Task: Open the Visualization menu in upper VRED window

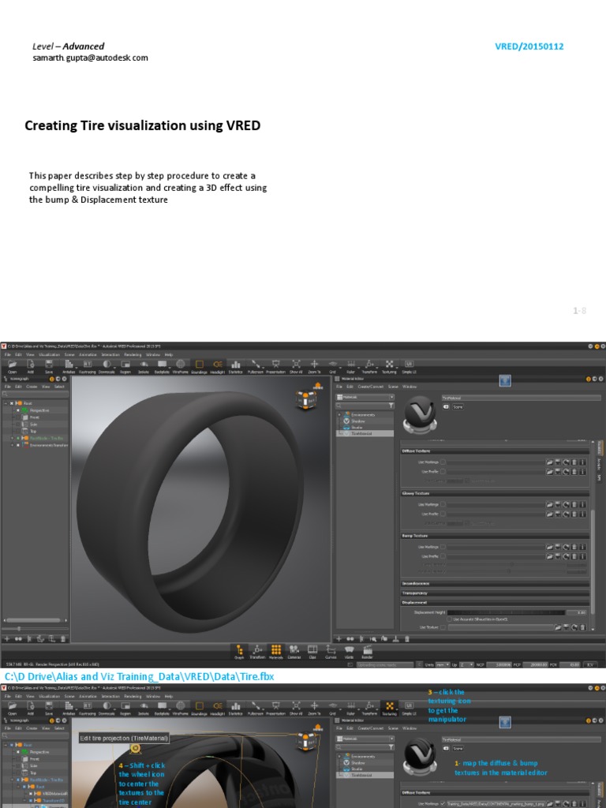Action: (50, 355)
